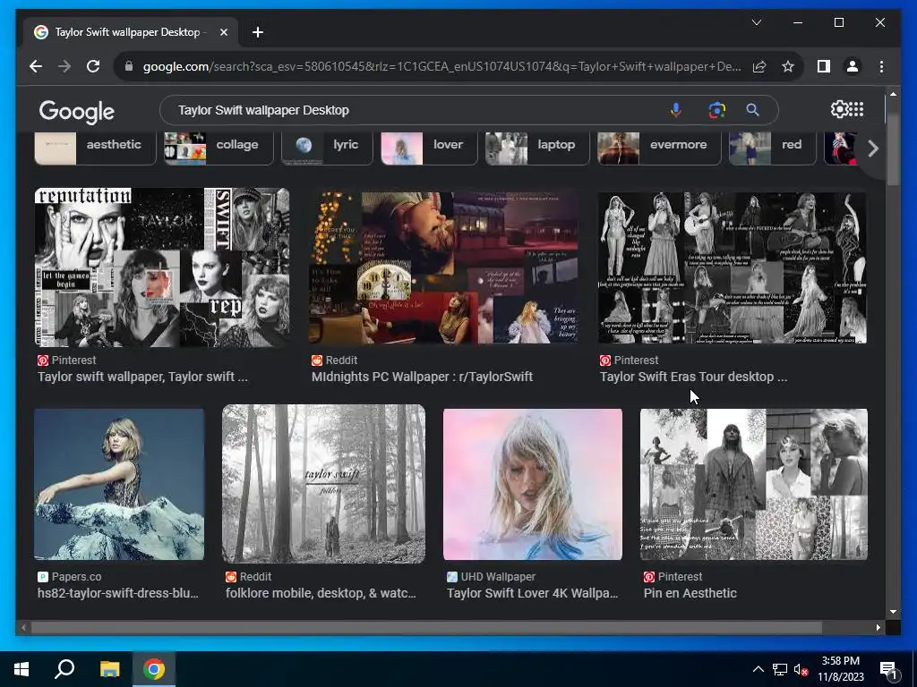This screenshot has width=917, height=687.
Task: Open the Chrome side panel
Action: tap(824, 66)
